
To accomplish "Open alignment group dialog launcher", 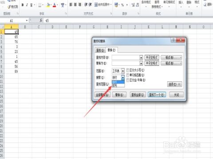I will pos(111,14).
